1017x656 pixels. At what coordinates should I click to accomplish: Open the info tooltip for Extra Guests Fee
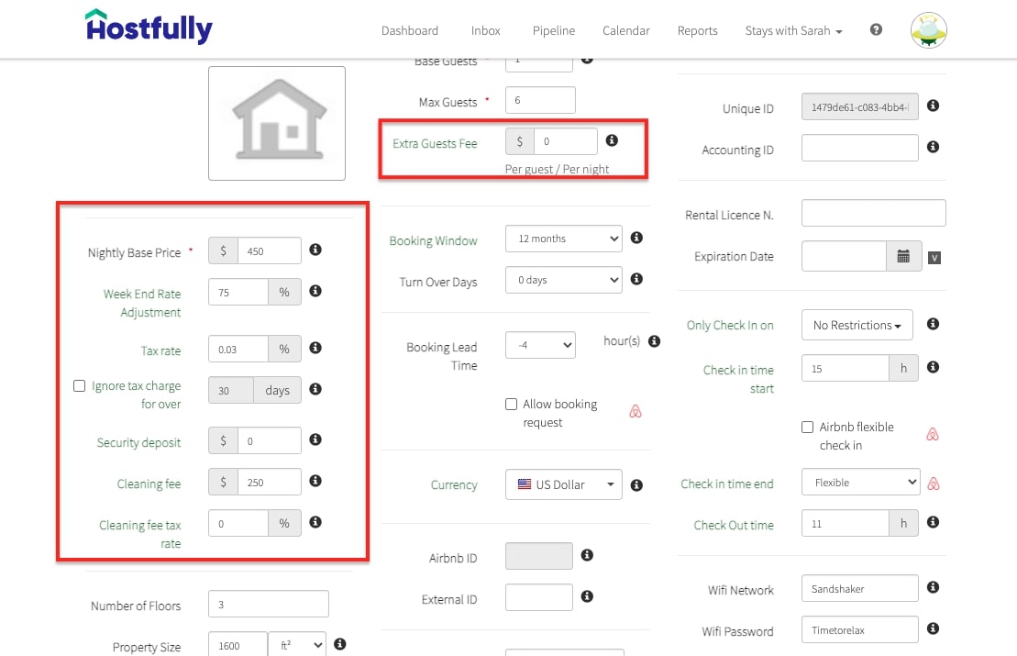[612, 139]
